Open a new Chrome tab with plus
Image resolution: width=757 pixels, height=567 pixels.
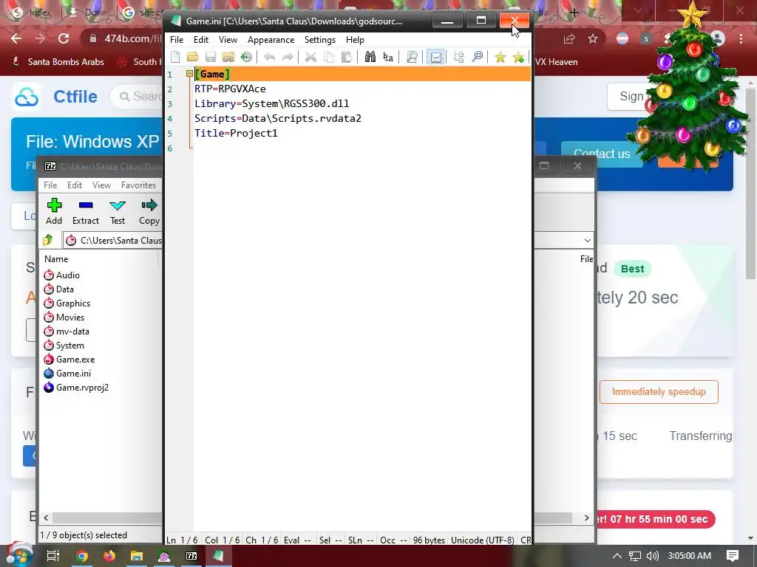(574, 13)
